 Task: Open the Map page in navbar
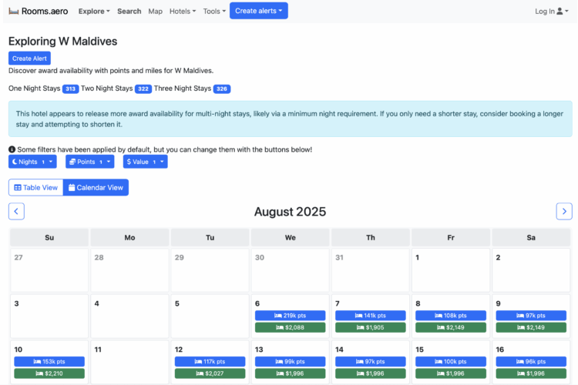pyautogui.click(x=155, y=11)
